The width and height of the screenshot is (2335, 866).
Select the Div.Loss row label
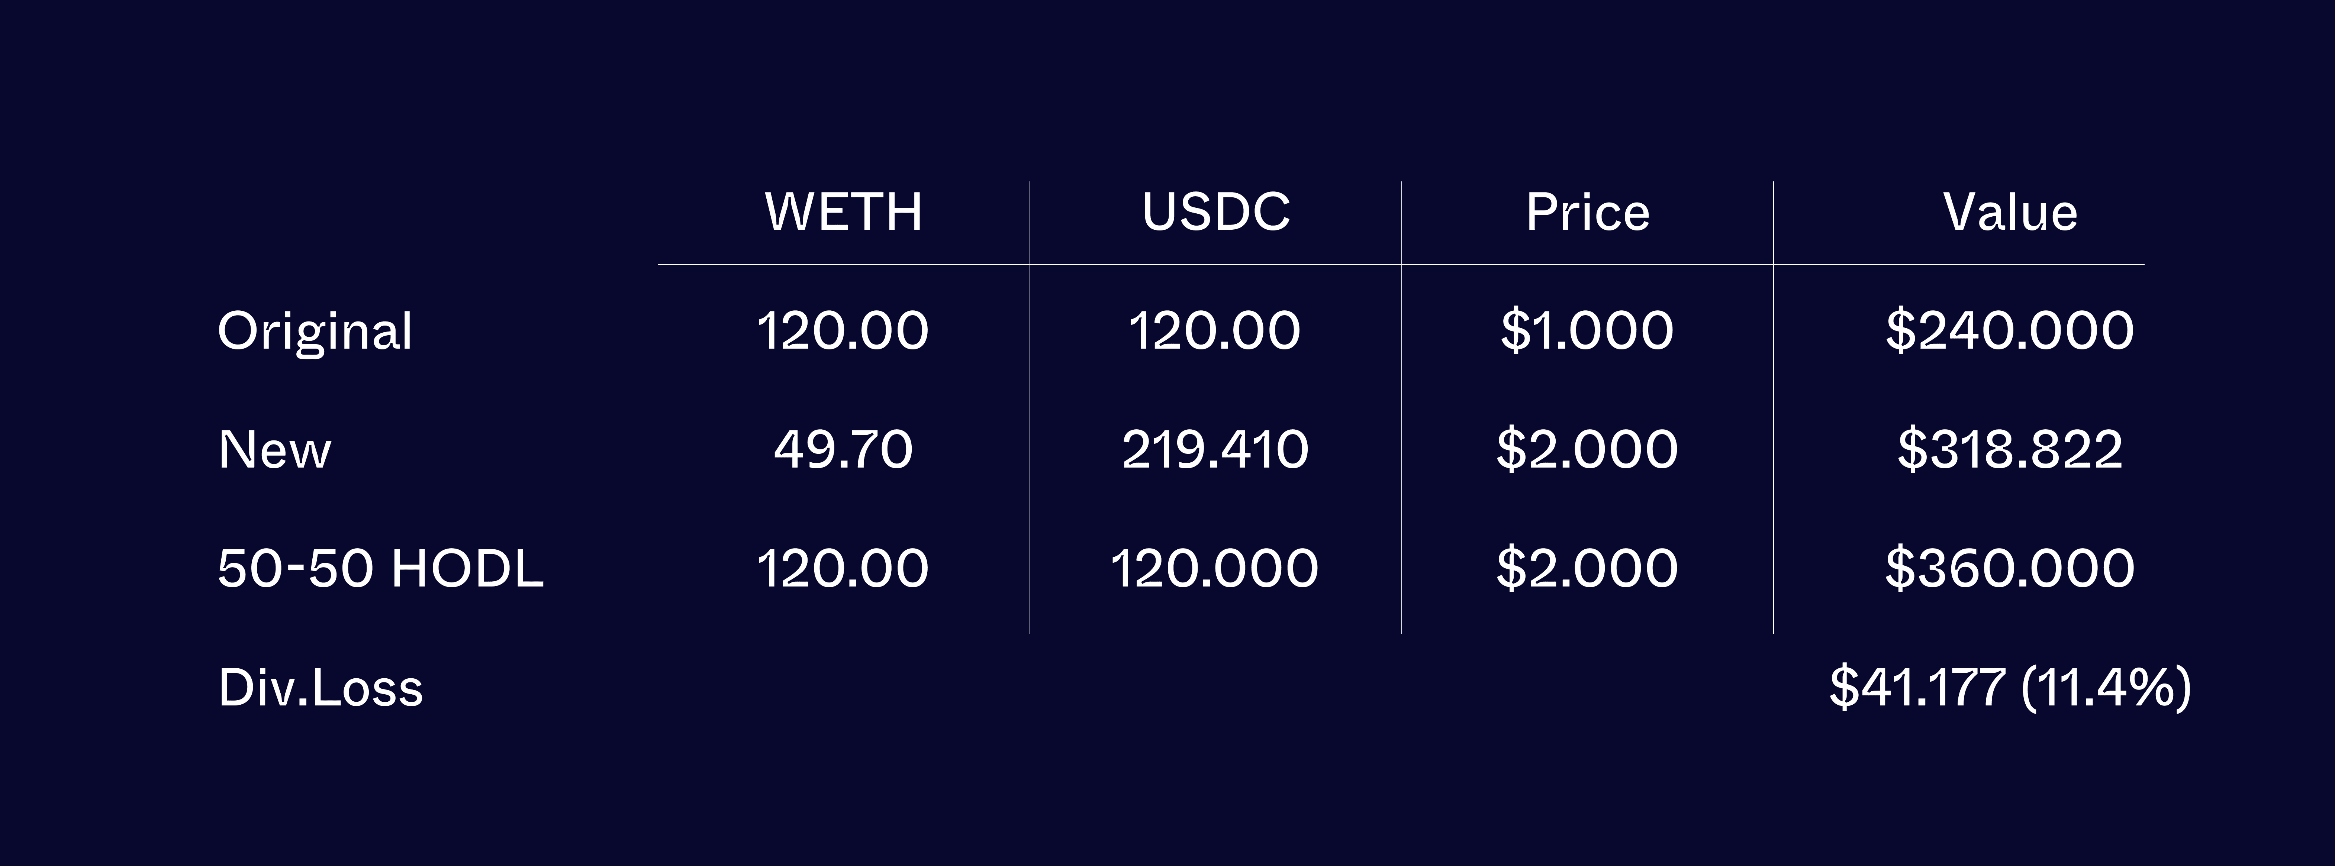[320, 688]
